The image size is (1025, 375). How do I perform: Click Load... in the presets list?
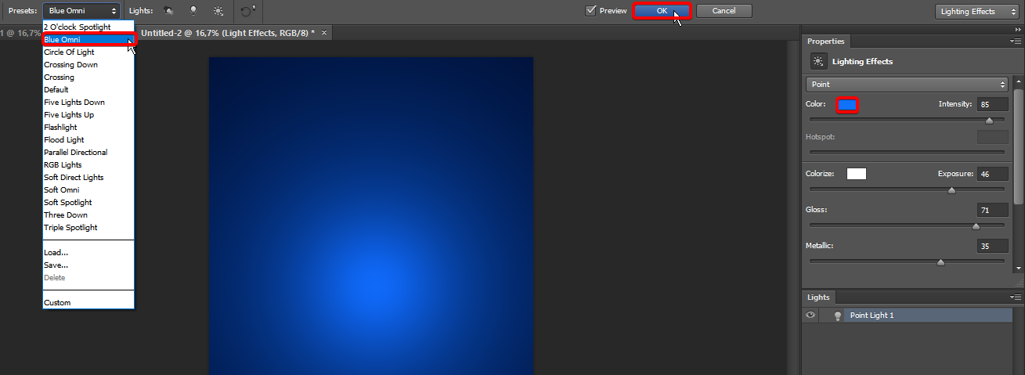click(x=88, y=253)
